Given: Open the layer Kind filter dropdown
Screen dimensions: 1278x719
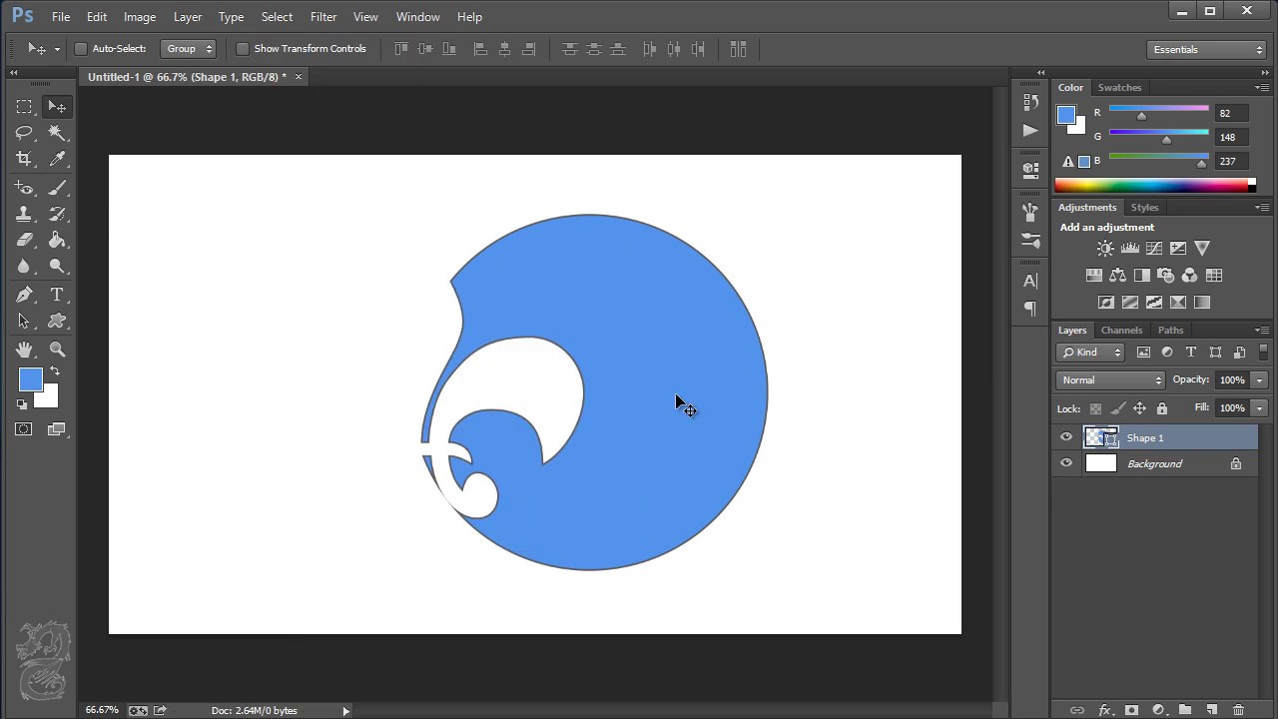Looking at the screenshot, I should (x=1091, y=352).
